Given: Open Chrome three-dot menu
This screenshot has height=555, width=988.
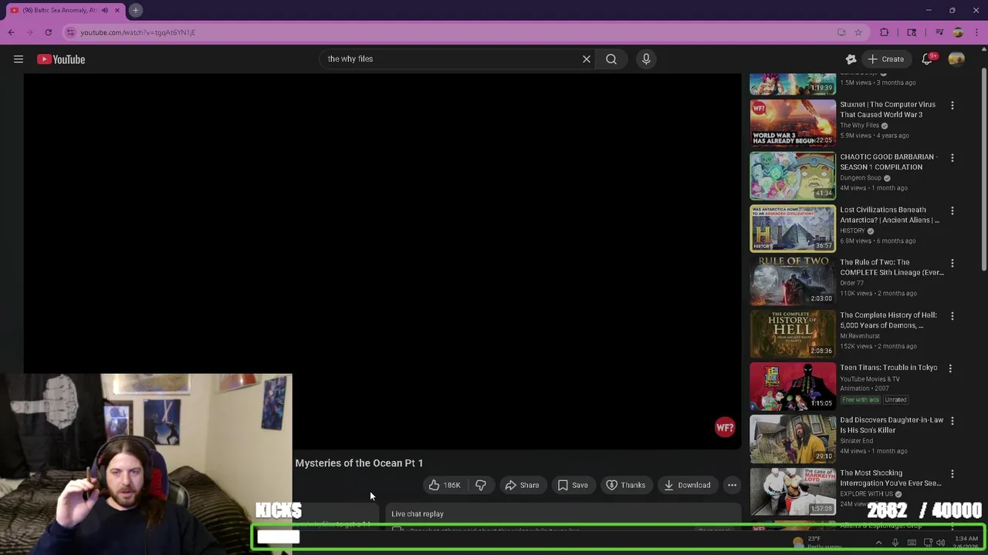Looking at the screenshot, I should pyautogui.click(x=976, y=32).
